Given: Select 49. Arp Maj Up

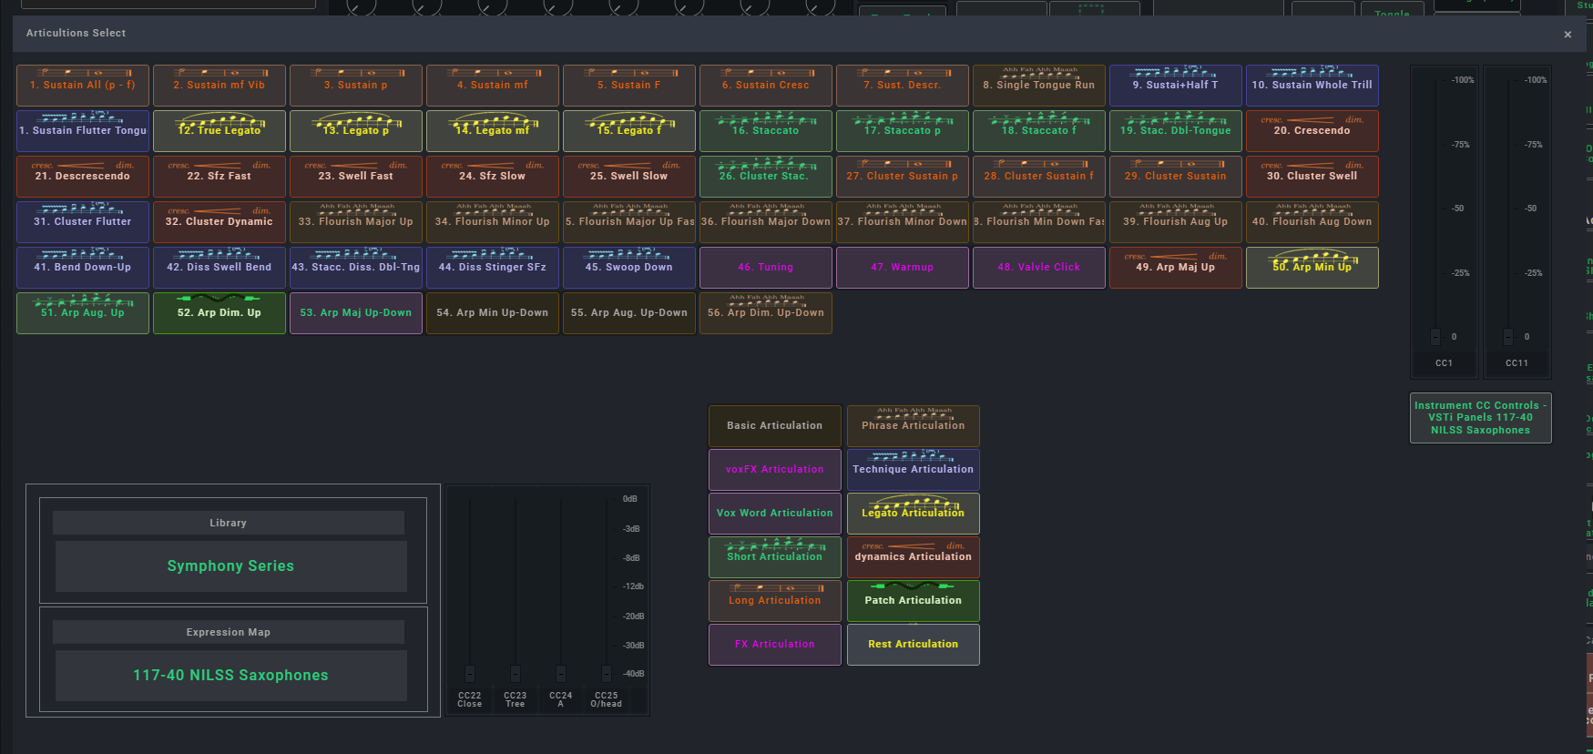Looking at the screenshot, I should coord(1176,268).
